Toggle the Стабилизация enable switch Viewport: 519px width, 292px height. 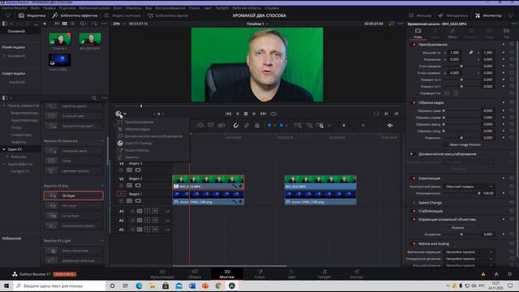(414, 211)
